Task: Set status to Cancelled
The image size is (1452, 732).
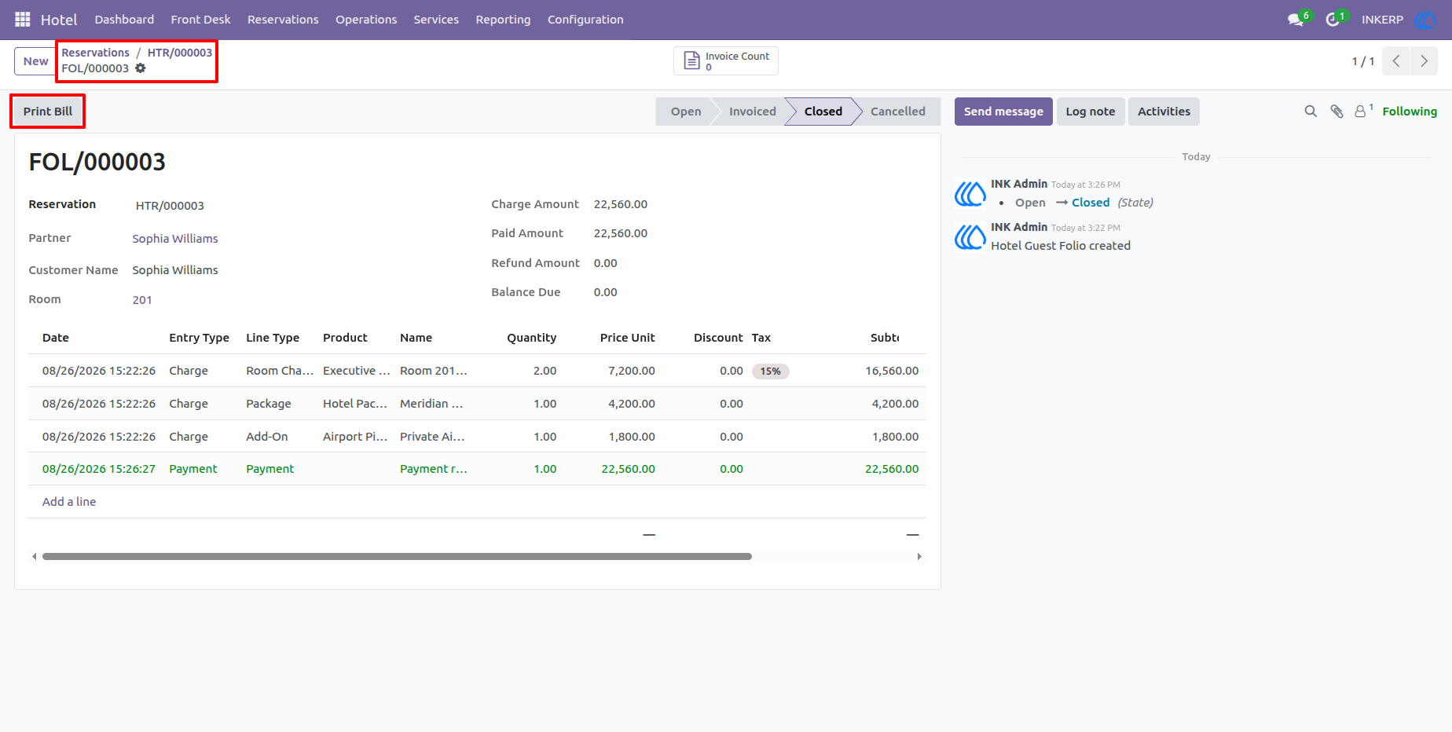Action: [897, 112]
